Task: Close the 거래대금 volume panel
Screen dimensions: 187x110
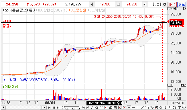Action: pos(185,85)
